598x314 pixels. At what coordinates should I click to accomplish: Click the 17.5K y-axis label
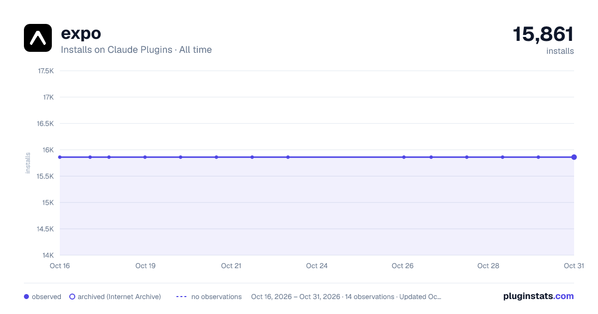click(46, 71)
